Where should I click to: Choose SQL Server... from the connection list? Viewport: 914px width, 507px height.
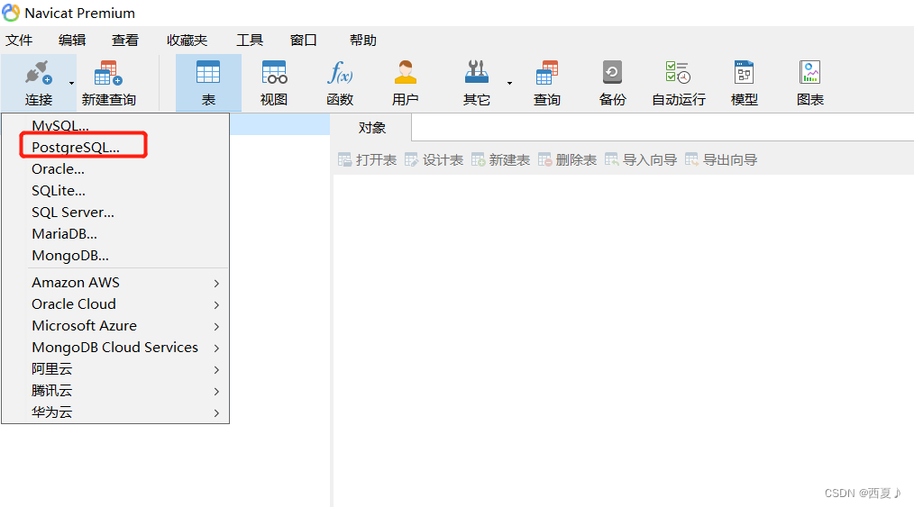tap(115, 212)
